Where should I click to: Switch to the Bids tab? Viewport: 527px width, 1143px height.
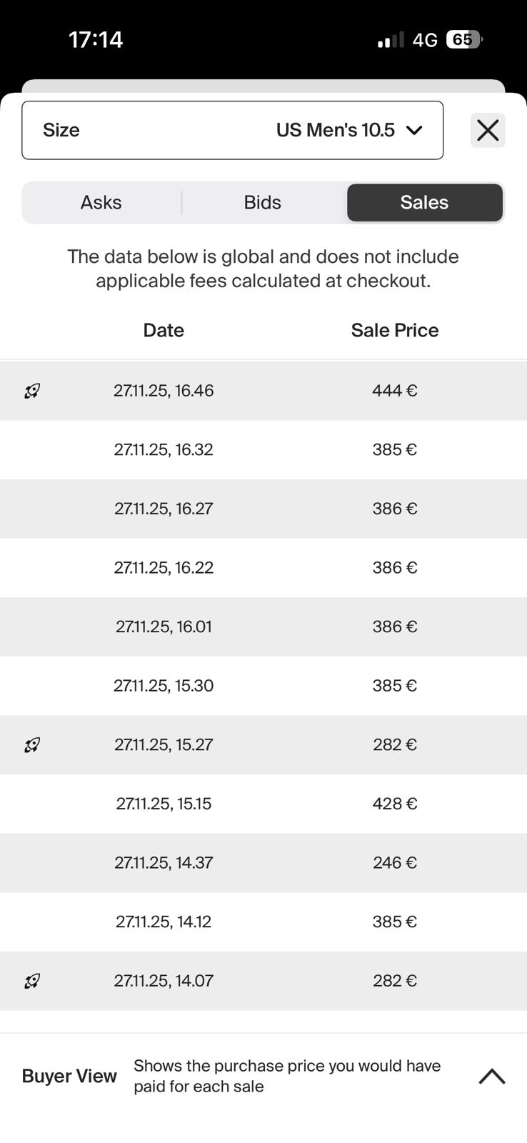pyautogui.click(x=262, y=203)
